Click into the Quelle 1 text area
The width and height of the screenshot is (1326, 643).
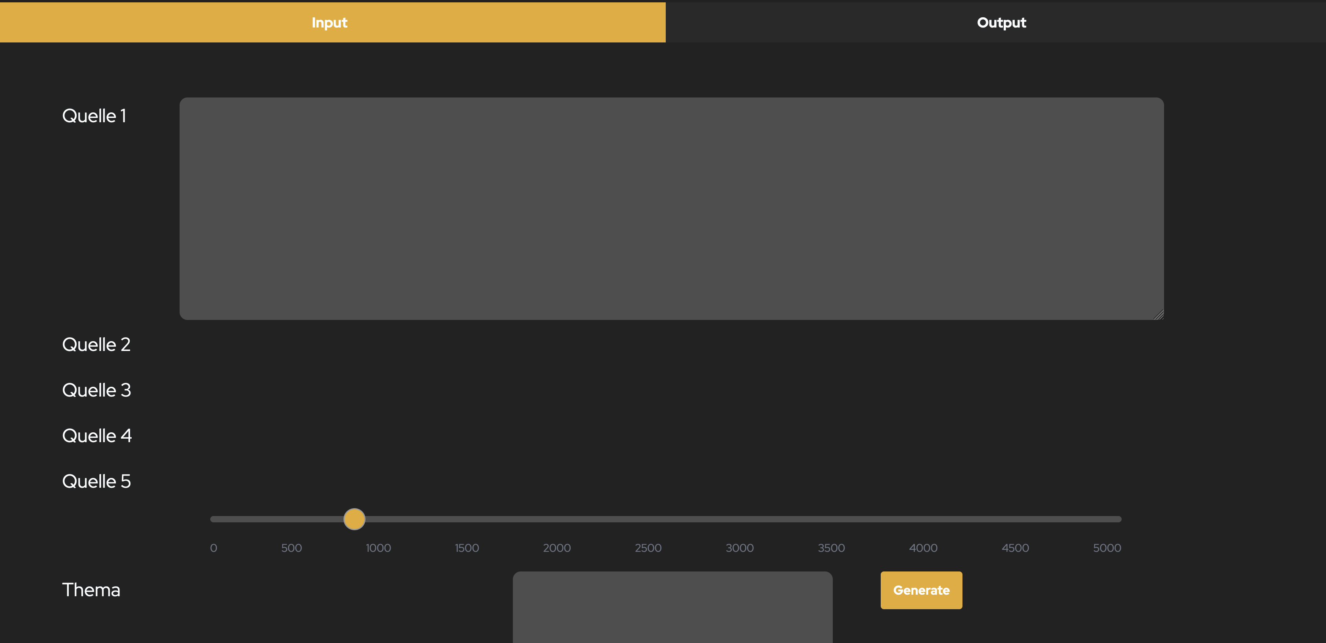[x=671, y=208]
